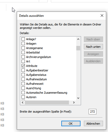Click the horizontal scrollbar thumb
Screen dimensions: 108x132
click(x=47, y=102)
